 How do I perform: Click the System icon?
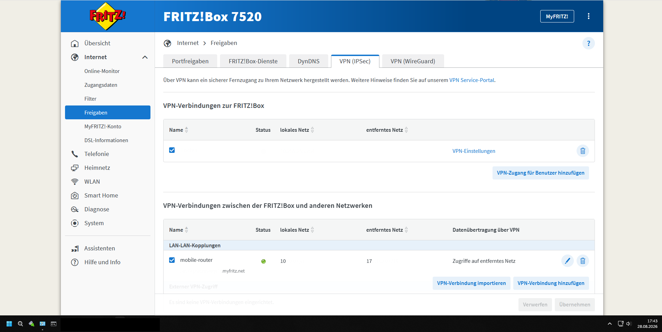pyautogui.click(x=75, y=223)
